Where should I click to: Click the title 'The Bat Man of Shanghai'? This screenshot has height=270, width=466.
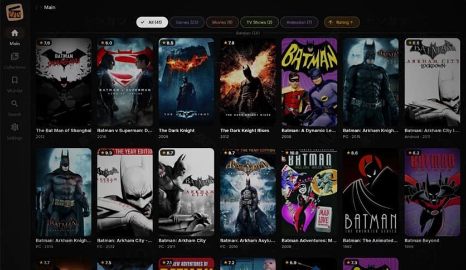64,130
